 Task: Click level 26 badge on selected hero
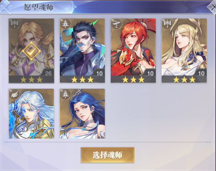pyautogui.click(x=48, y=73)
